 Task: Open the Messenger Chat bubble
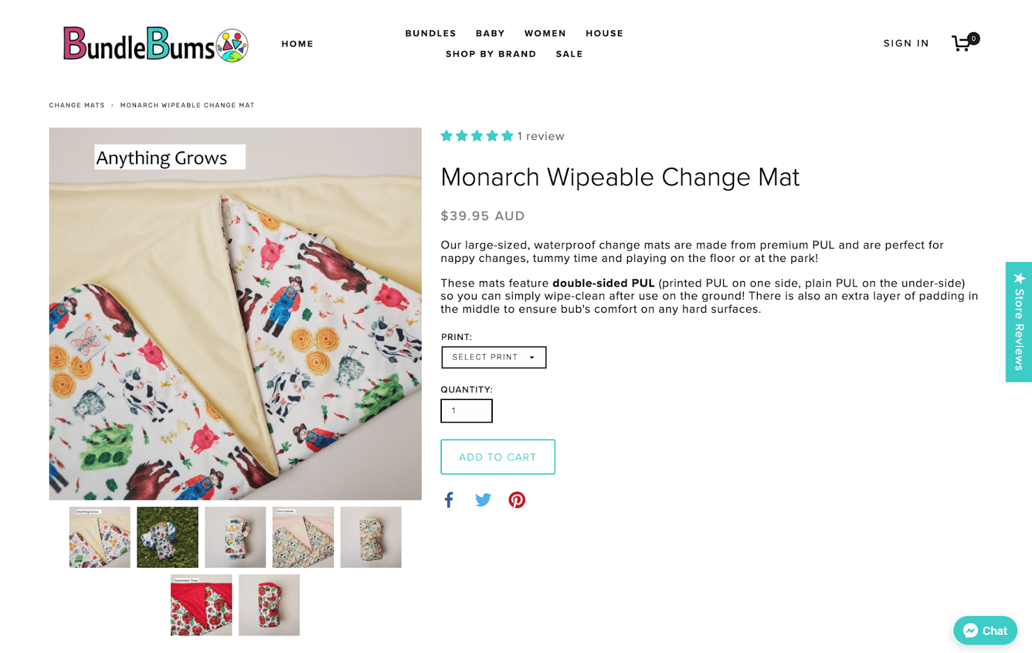coord(985,630)
